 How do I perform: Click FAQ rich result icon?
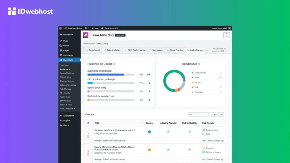(x=204, y=134)
